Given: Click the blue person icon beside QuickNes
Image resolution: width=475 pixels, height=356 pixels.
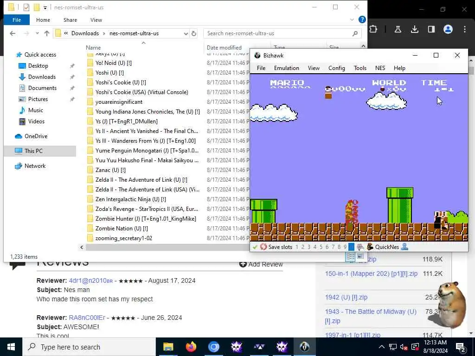Looking at the screenshot, I should click(x=404, y=247).
